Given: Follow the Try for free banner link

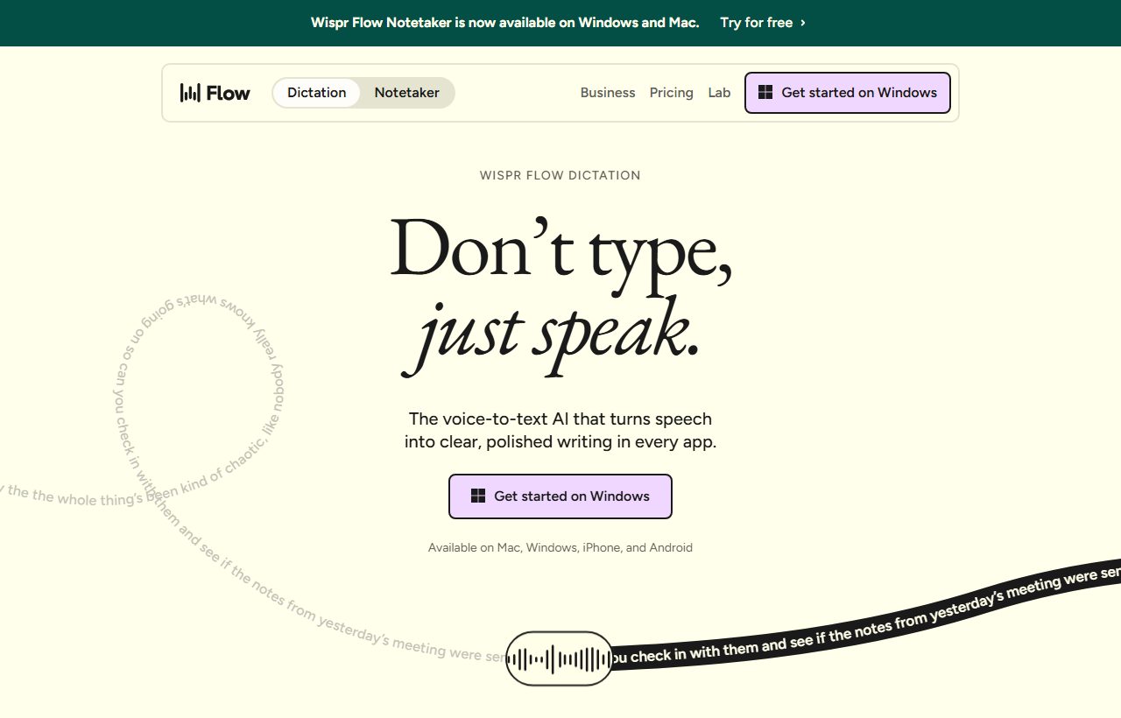Looking at the screenshot, I should 763,23.
